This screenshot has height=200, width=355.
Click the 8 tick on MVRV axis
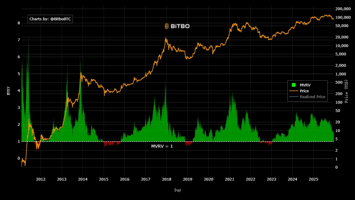tap(19, 23)
